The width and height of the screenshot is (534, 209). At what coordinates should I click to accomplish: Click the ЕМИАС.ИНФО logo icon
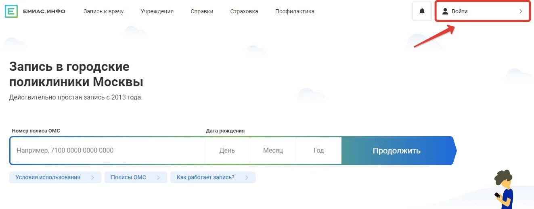coord(11,11)
